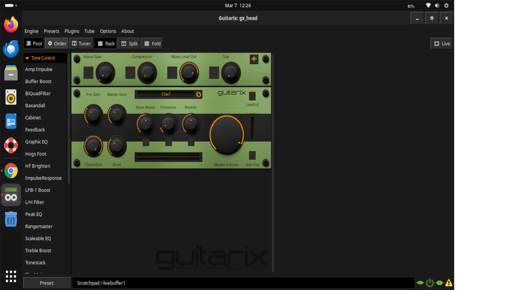The width and height of the screenshot is (517, 290).
Task: Toggle the Compressor on
Action: pos(130,72)
